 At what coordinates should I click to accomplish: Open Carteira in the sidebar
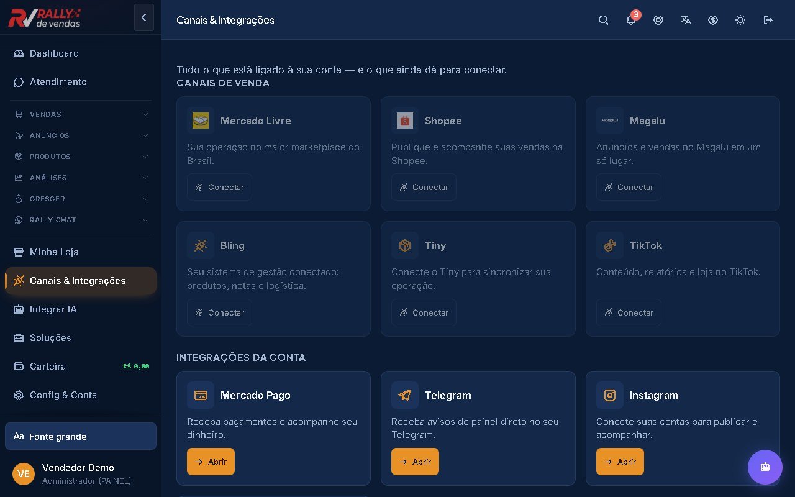(x=81, y=367)
